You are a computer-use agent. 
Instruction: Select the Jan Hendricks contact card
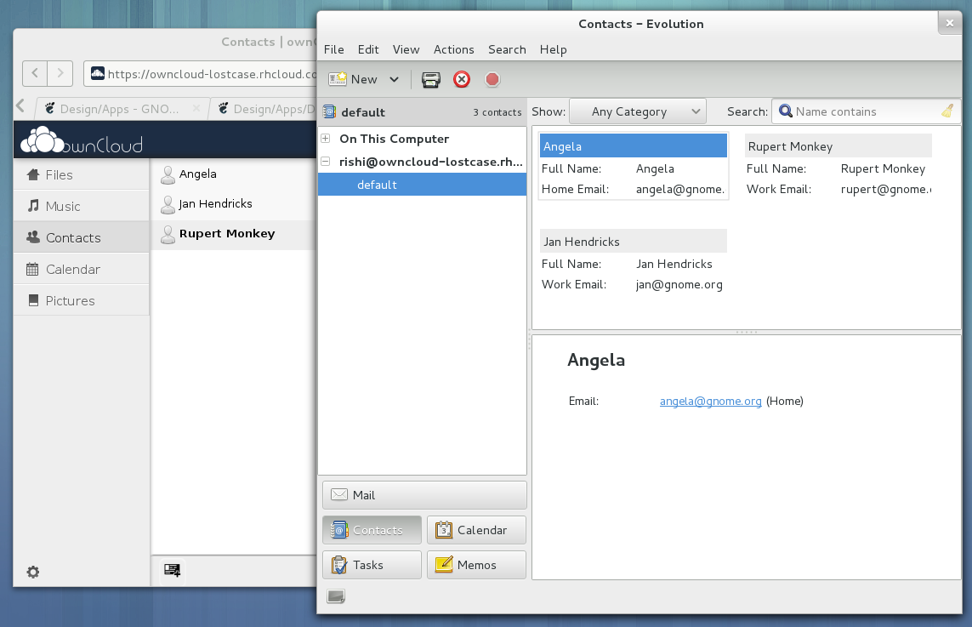[633, 261]
